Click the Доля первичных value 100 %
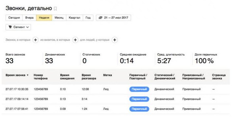The image size is (233, 120). point(204,61)
